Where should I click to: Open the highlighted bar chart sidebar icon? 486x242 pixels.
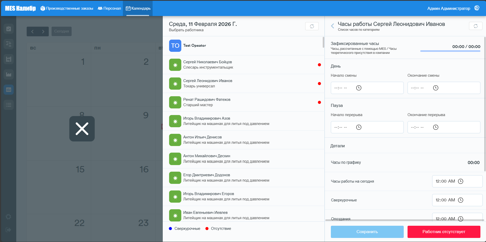9,90
